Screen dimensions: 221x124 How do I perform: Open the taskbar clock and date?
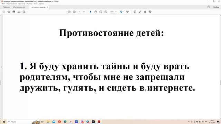(x=212, y=122)
